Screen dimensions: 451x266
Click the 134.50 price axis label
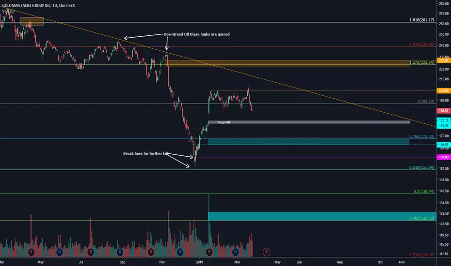(x=444, y=203)
